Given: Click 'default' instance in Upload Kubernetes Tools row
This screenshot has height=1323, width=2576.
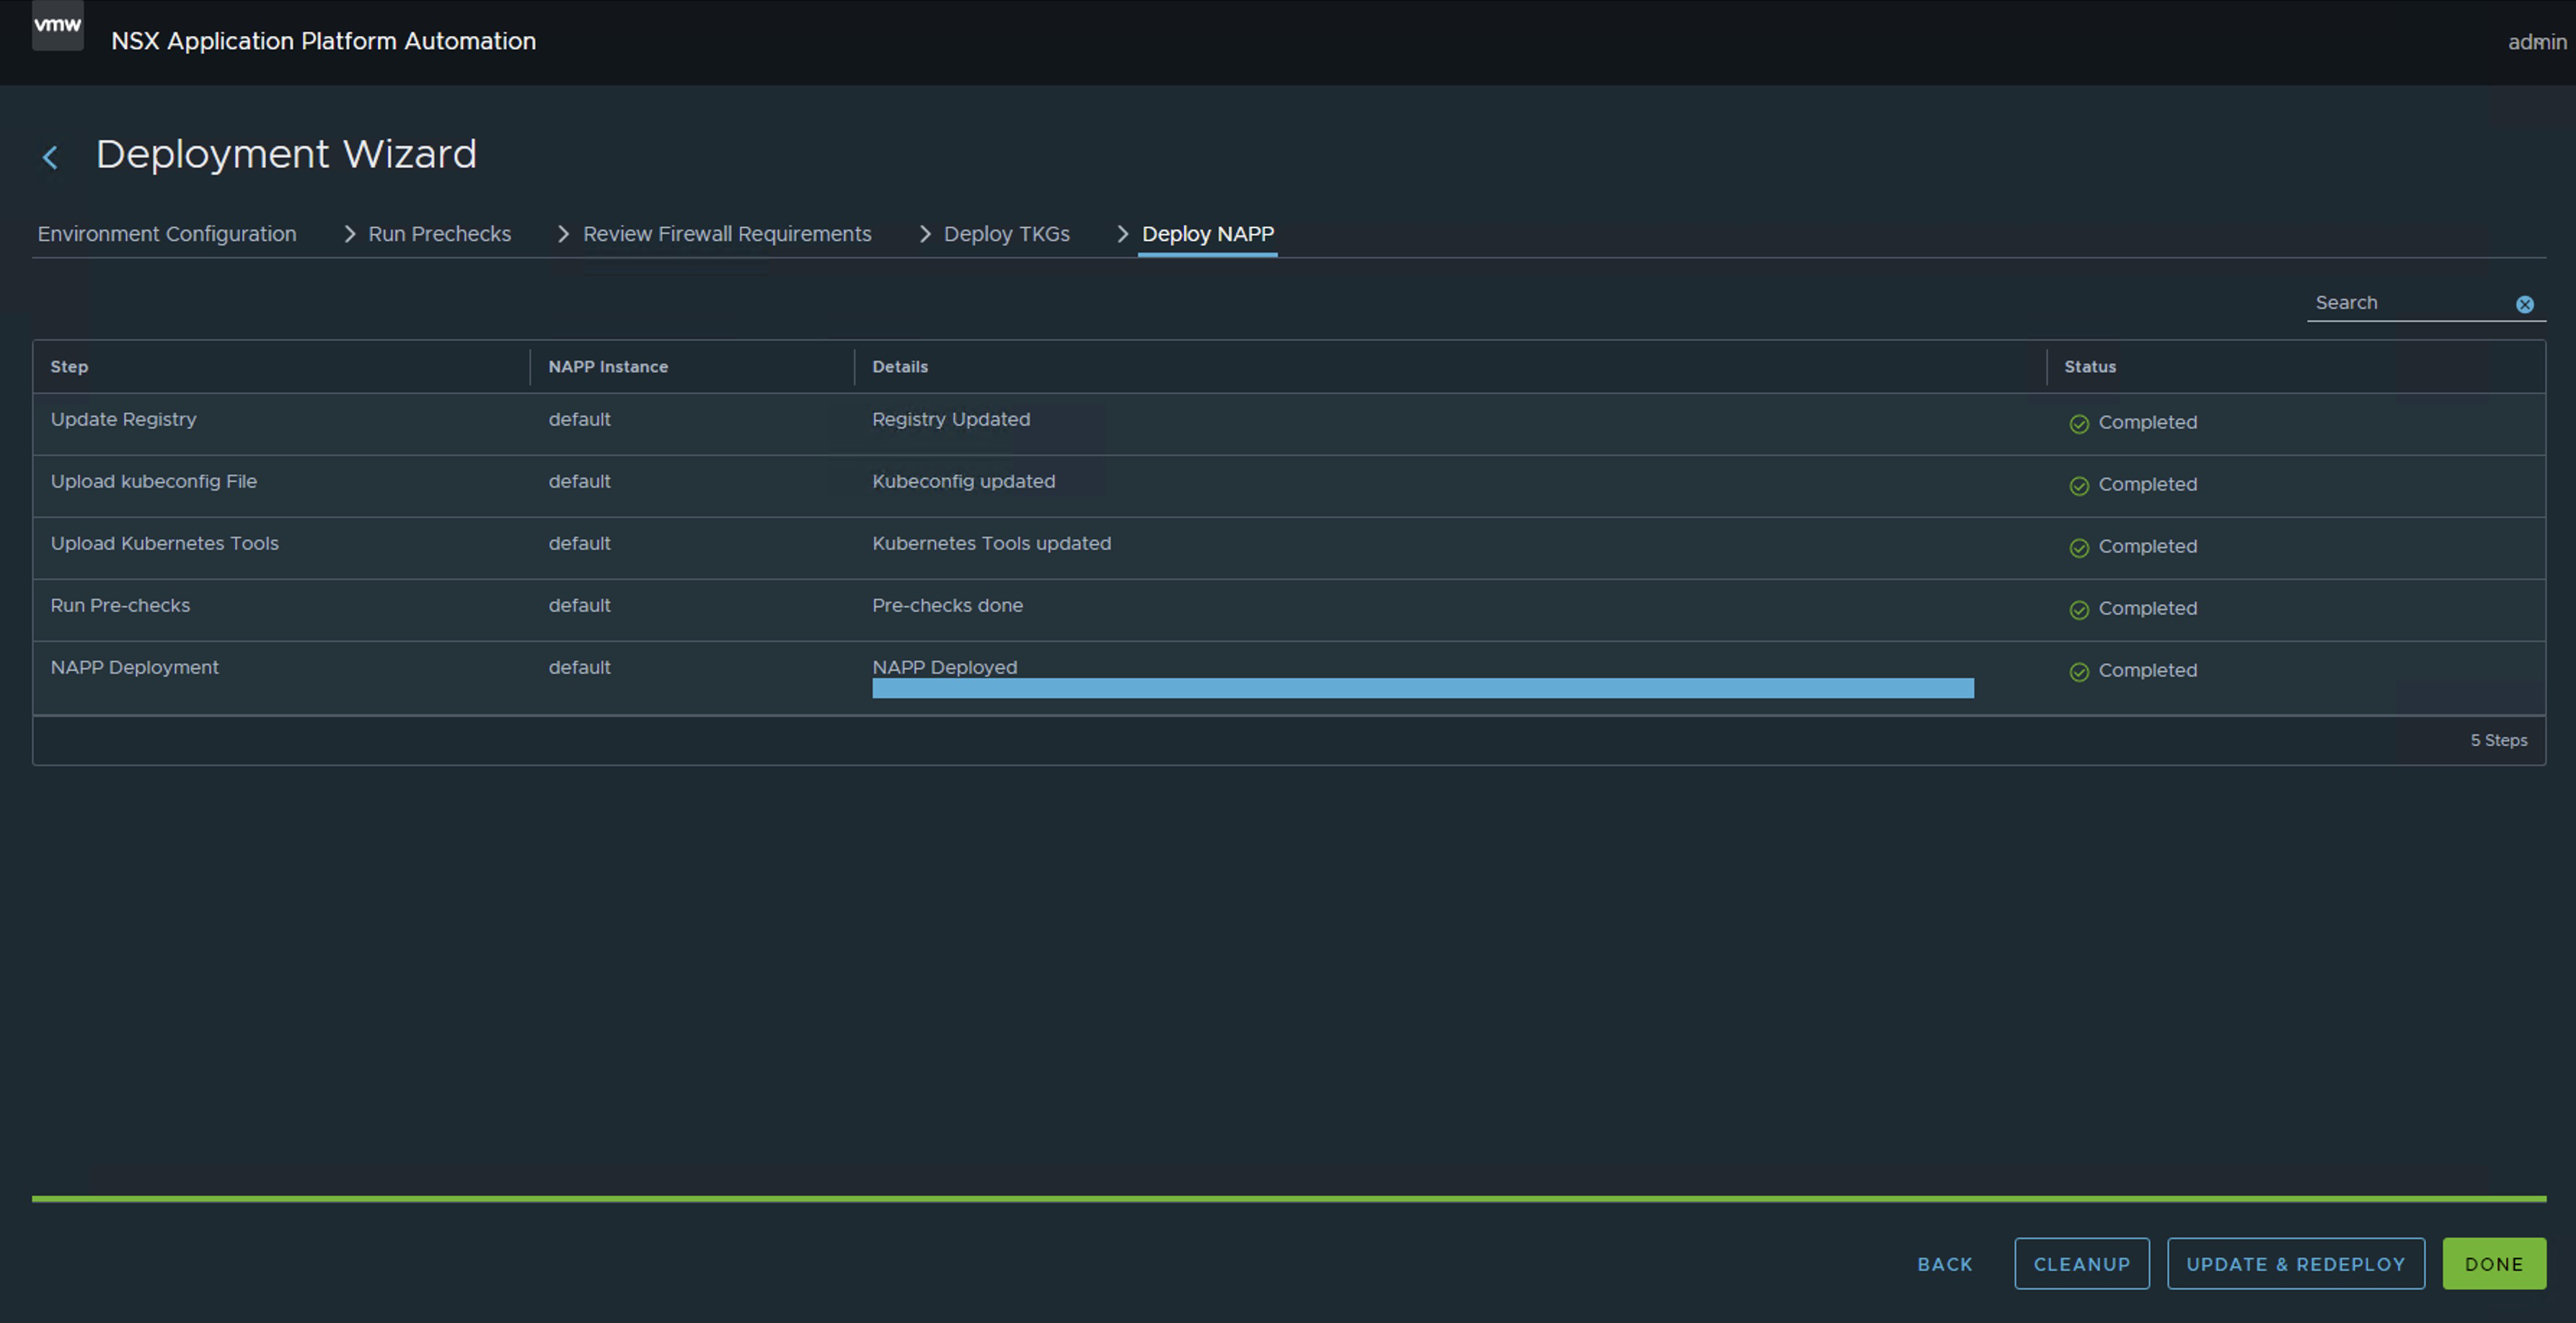Looking at the screenshot, I should [579, 544].
